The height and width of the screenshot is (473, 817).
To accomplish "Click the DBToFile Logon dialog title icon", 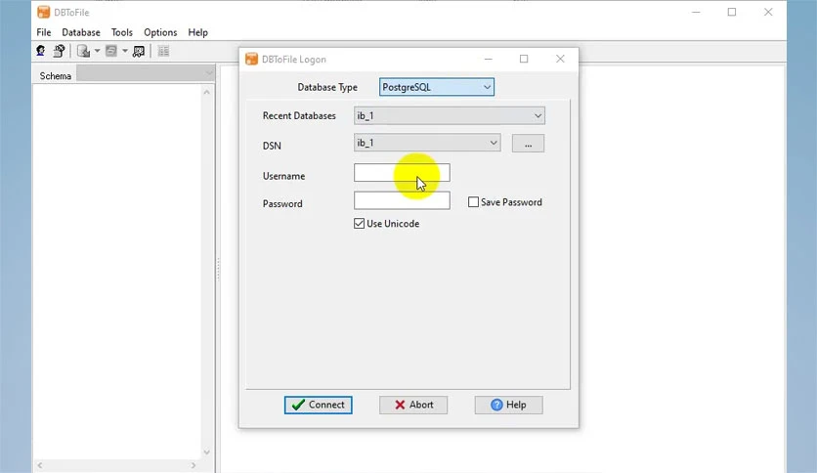I will click(252, 59).
